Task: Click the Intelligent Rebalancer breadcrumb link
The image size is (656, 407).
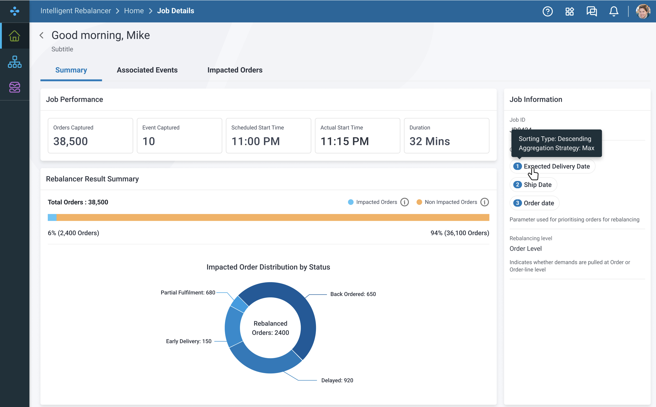Action: coord(76,11)
